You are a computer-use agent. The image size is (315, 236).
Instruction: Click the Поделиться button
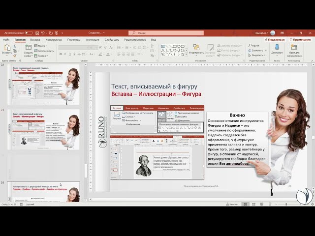pos(275,40)
